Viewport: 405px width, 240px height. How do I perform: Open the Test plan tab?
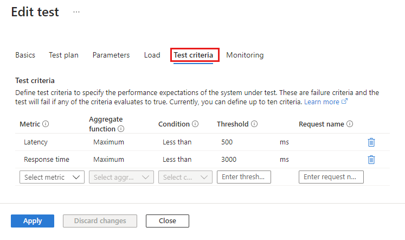coord(63,55)
